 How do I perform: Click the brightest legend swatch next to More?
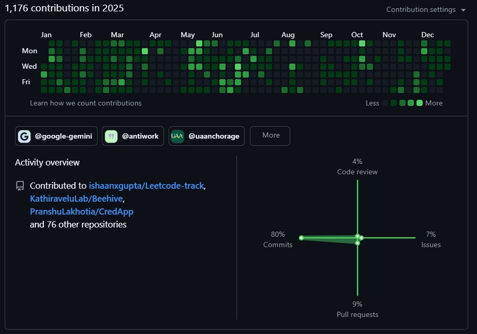pyautogui.click(x=420, y=103)
